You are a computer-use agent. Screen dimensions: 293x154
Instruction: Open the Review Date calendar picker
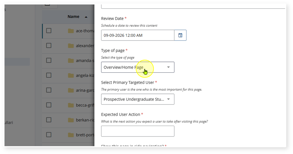180,35
